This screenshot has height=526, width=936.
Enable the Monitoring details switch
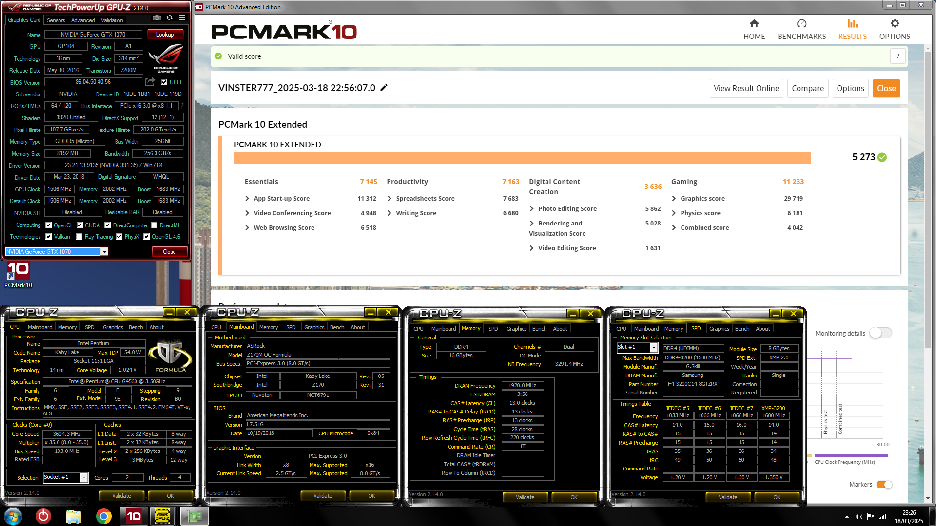pyautogui.click(x=880, y=333)
